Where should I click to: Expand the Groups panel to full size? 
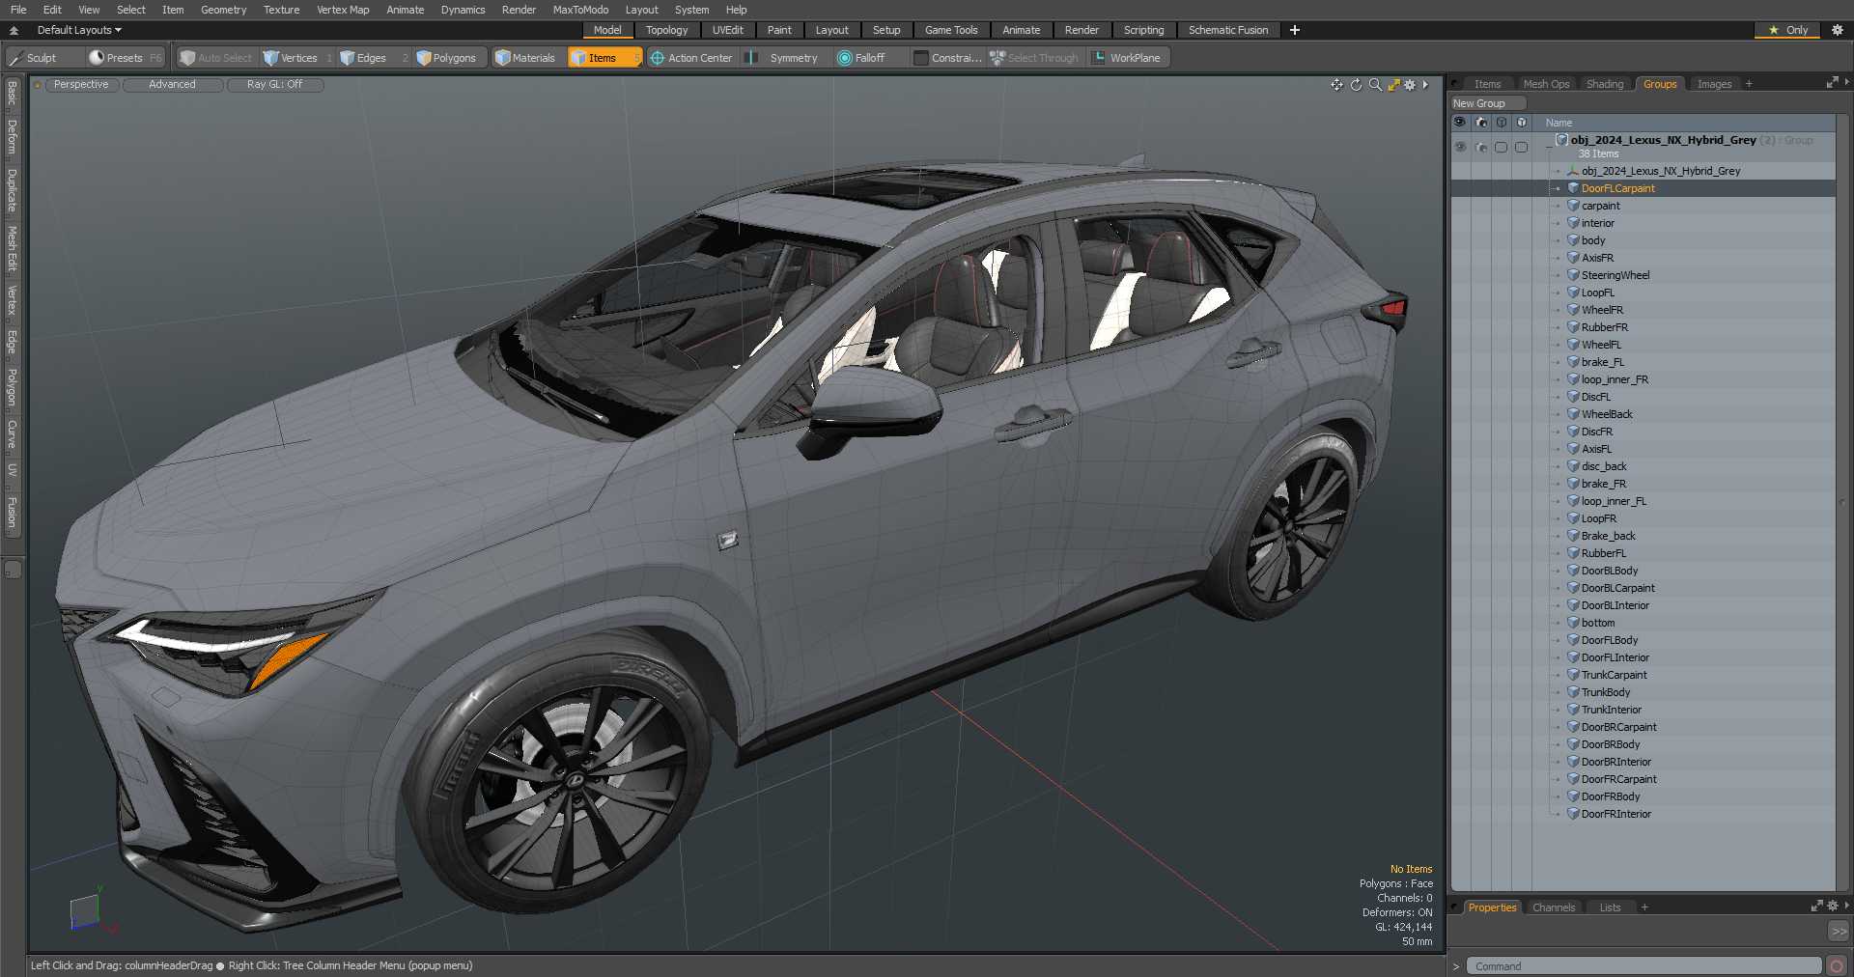point(1832,83)
